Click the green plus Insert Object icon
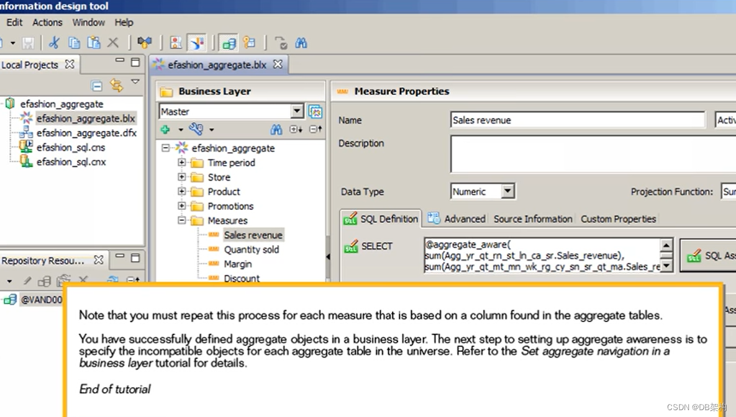Image resolution: width=736 pixels, height=417 pixels. (x=165, y=129)
